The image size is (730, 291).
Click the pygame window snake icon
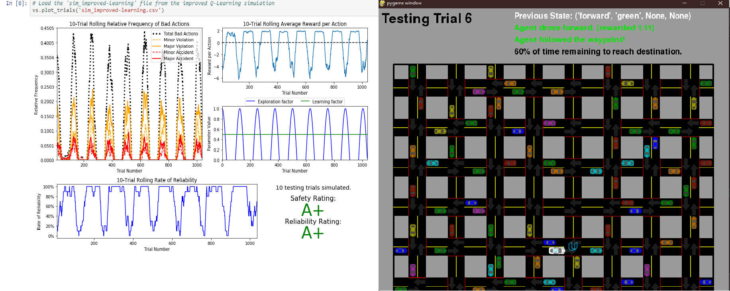coord(383,3)
